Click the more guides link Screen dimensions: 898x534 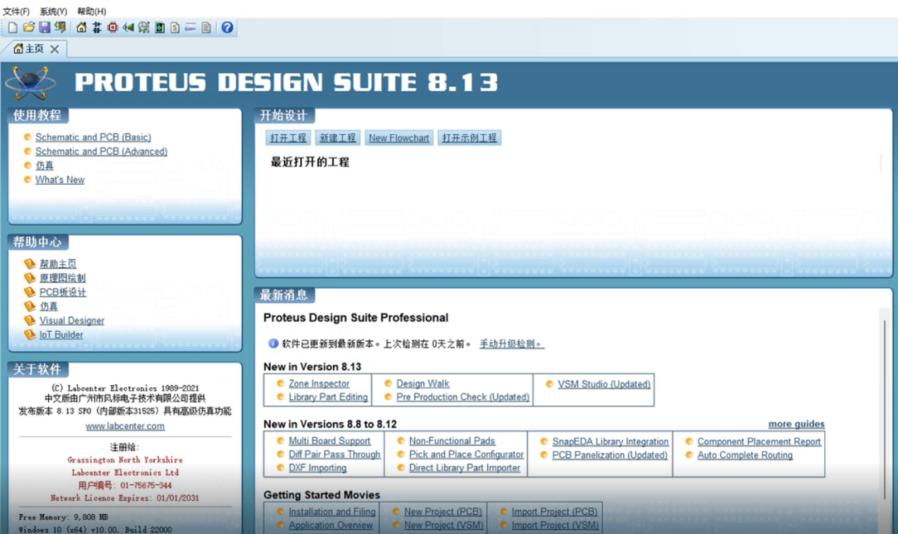797,424
